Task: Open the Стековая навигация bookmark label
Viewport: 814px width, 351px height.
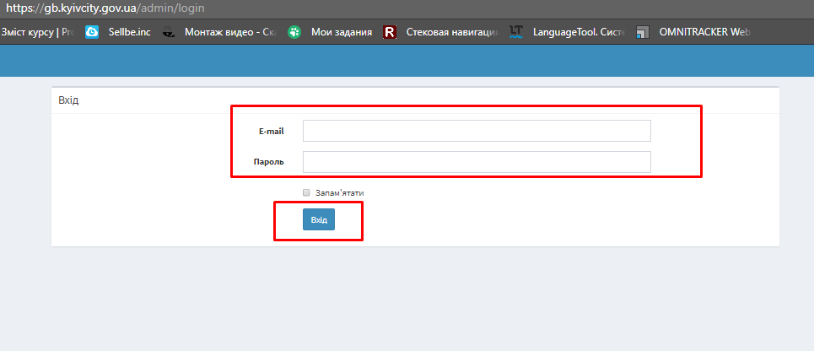Action: (x=452, y=33)
